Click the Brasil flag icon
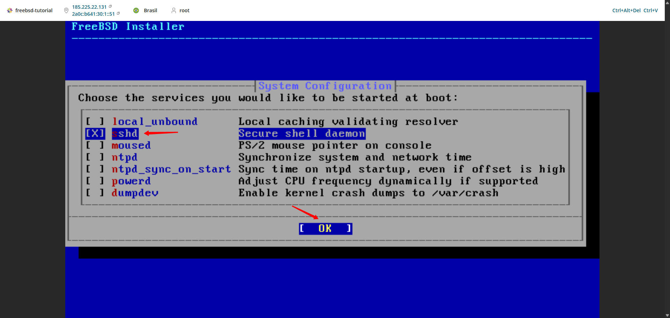Screen dimensions: 670x318 tap(136, 10)
